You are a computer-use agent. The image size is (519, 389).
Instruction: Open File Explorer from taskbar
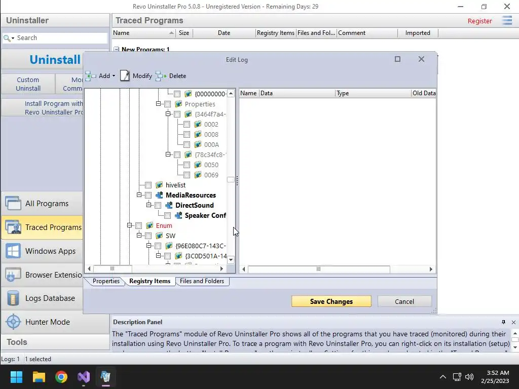pos(39,377)
